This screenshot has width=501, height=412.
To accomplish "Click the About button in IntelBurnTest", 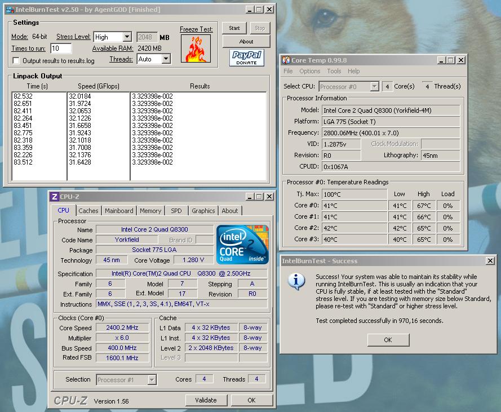I will (x=246, y=42).
